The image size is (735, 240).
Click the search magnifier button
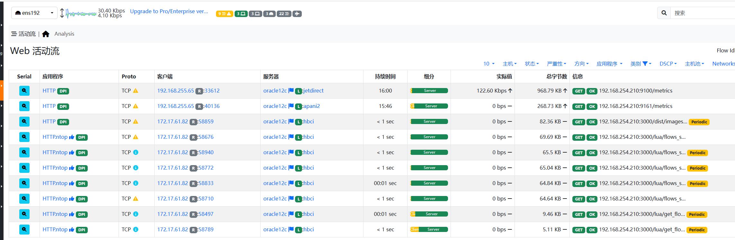(664, 13)
